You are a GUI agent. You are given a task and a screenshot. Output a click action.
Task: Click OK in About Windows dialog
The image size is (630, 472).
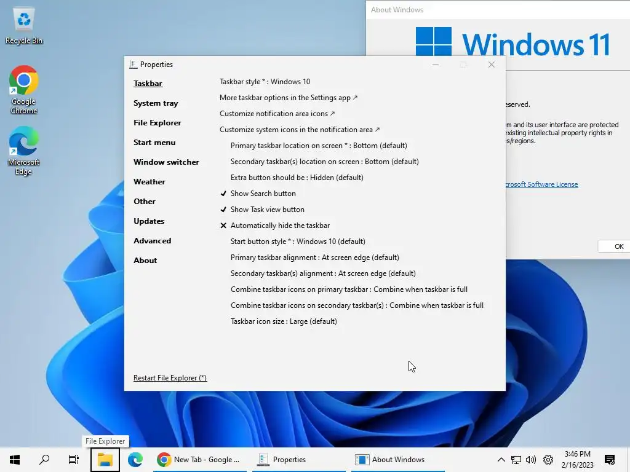(615, 246)
